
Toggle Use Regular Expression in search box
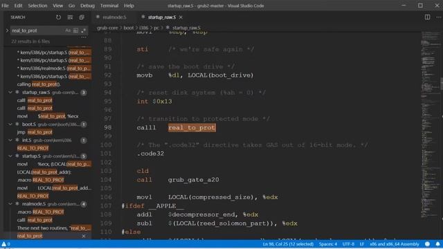click(x=83, y=30)
